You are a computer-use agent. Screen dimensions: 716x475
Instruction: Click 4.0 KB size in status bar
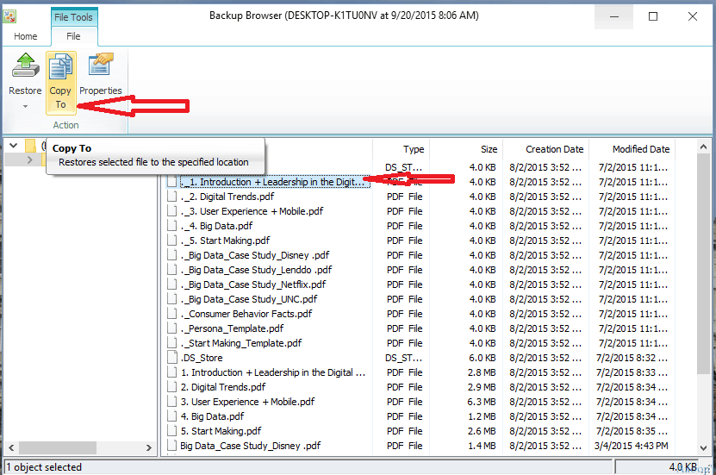point(682,466)
